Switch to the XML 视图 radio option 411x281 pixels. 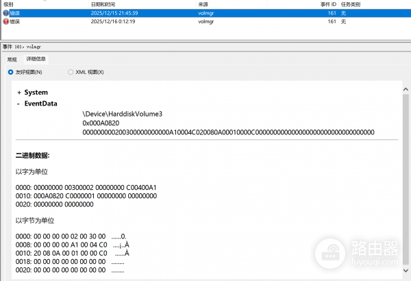click(71, 72)
